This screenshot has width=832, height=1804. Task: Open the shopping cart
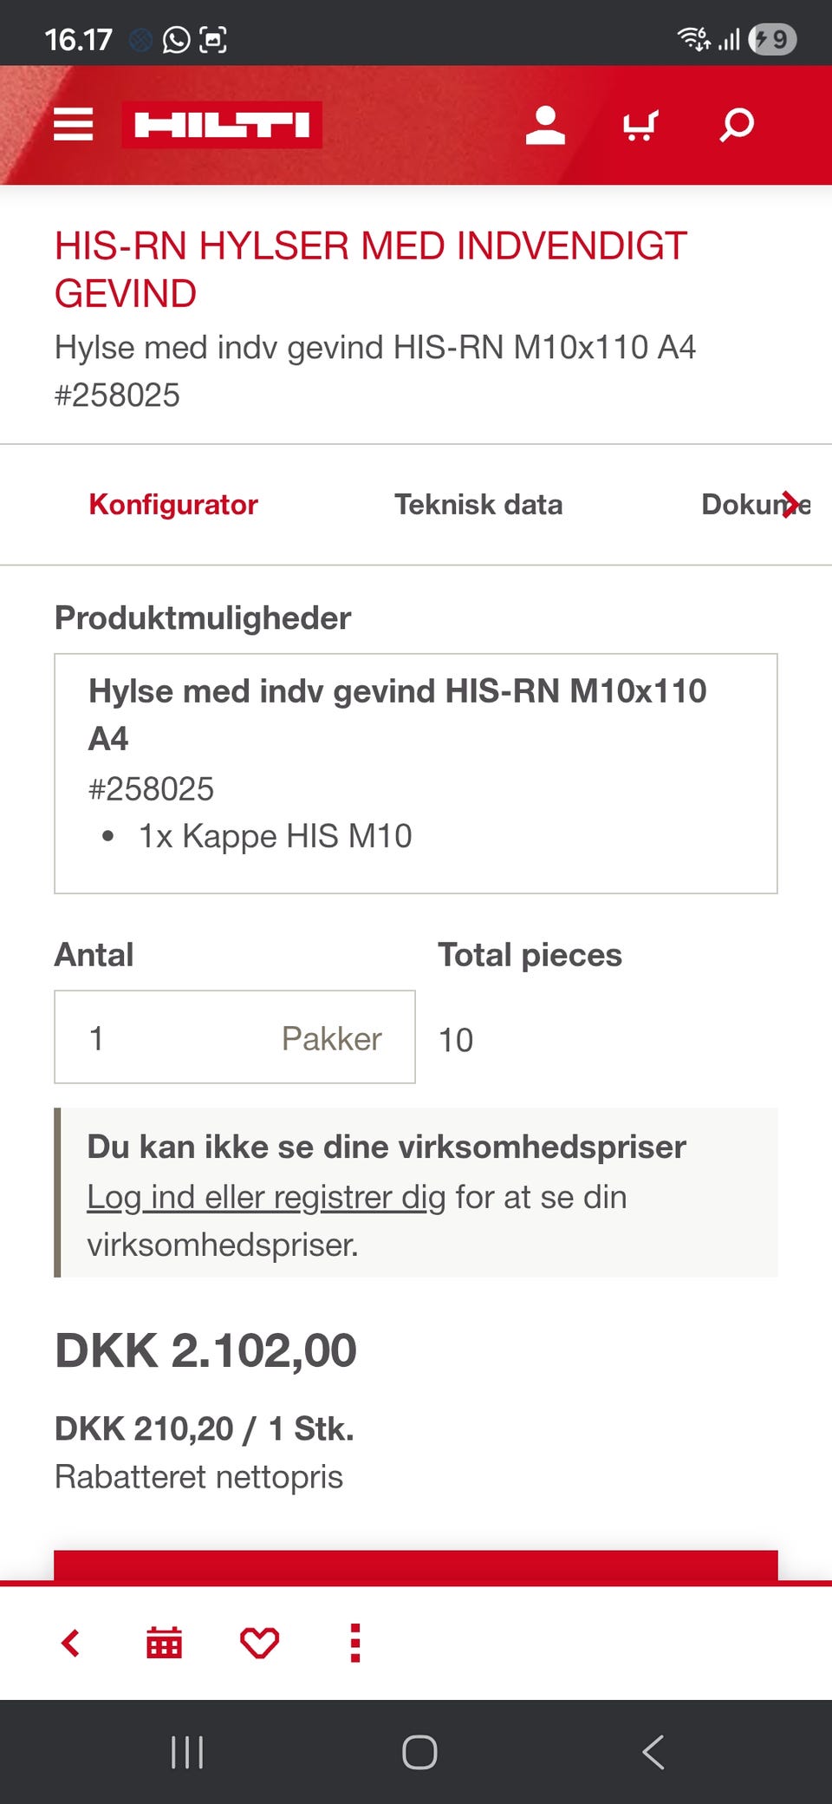tap(640, 125)
